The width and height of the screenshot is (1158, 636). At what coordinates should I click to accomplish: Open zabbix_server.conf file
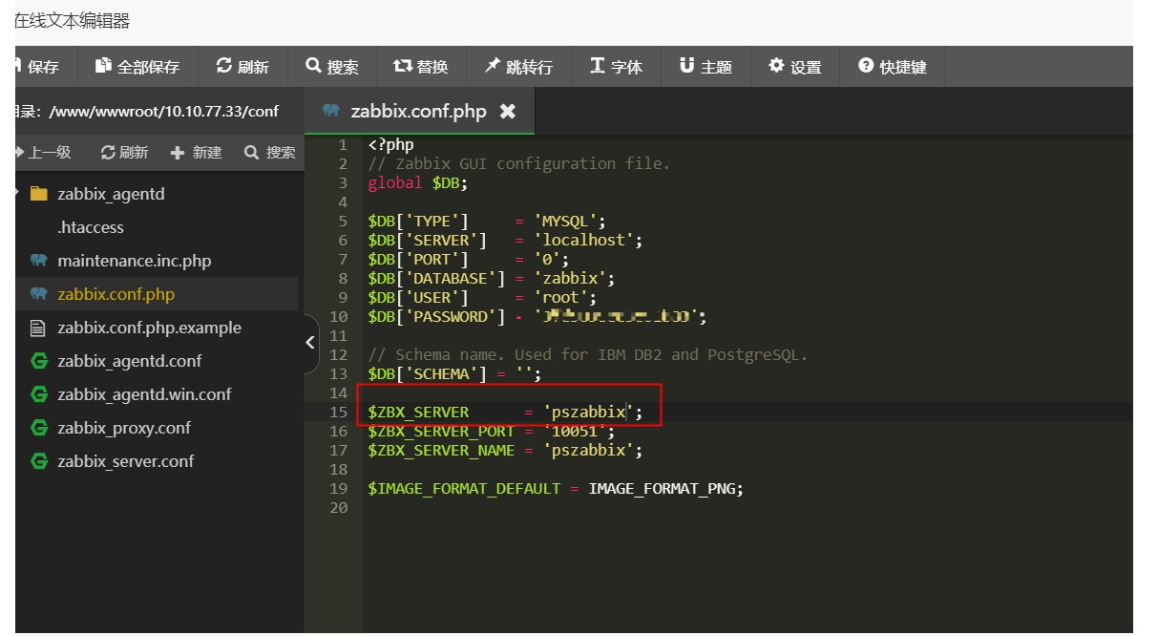pos(126,461)
